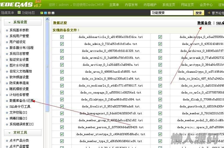The width and height of the screenshot is (224, 148).
Task: Open 计划任务管理 in sidebar
Action: [x=19, y=95]
